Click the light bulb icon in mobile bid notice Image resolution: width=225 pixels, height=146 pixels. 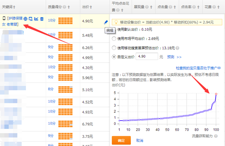[116, 22]
